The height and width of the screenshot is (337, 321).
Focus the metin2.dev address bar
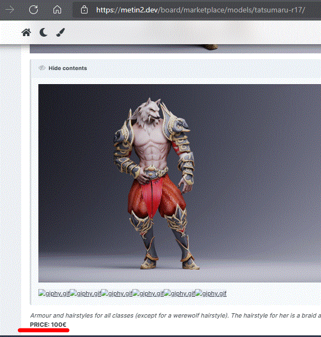click(200, 10)
